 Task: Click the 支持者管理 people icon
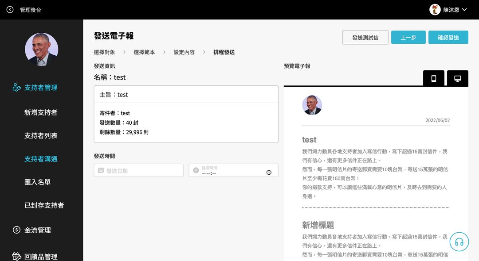[17, 88]
